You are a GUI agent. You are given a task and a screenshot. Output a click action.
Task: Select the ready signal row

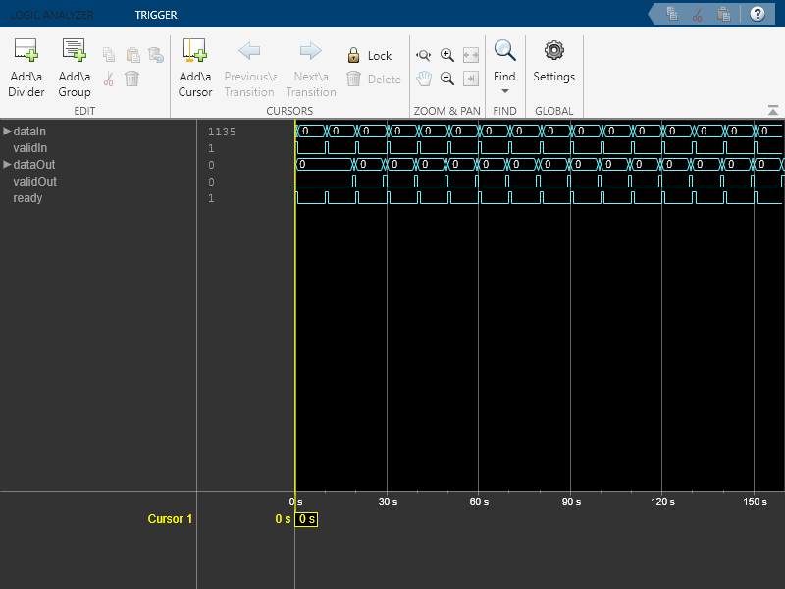(27, 198)
